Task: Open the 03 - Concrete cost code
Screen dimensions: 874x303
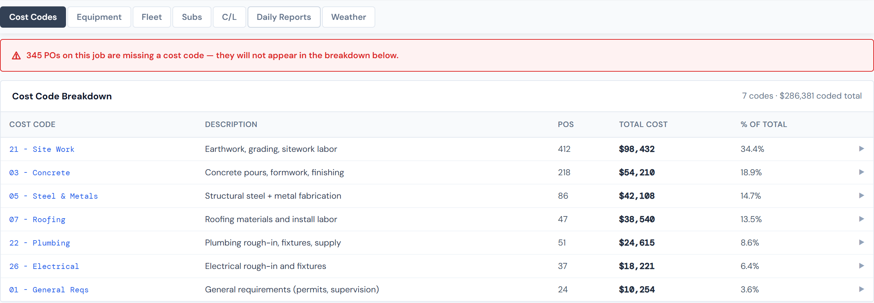Action: coord(40,173)
